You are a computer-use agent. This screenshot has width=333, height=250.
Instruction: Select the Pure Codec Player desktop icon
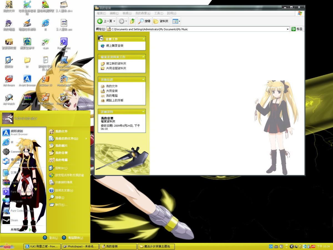(x=64, y=45)
